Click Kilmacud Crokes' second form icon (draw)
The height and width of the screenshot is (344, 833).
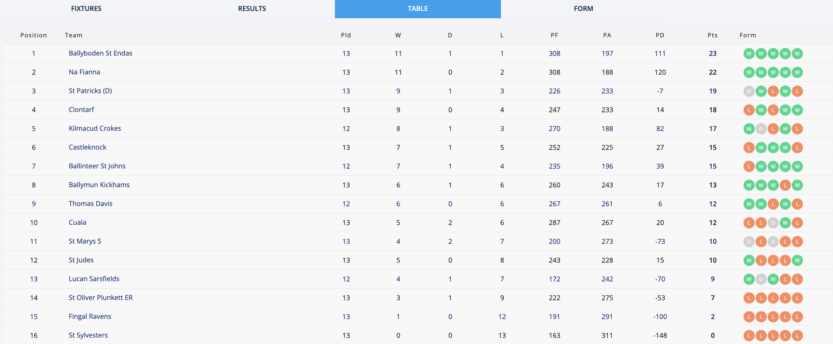[x=761, y=129]
